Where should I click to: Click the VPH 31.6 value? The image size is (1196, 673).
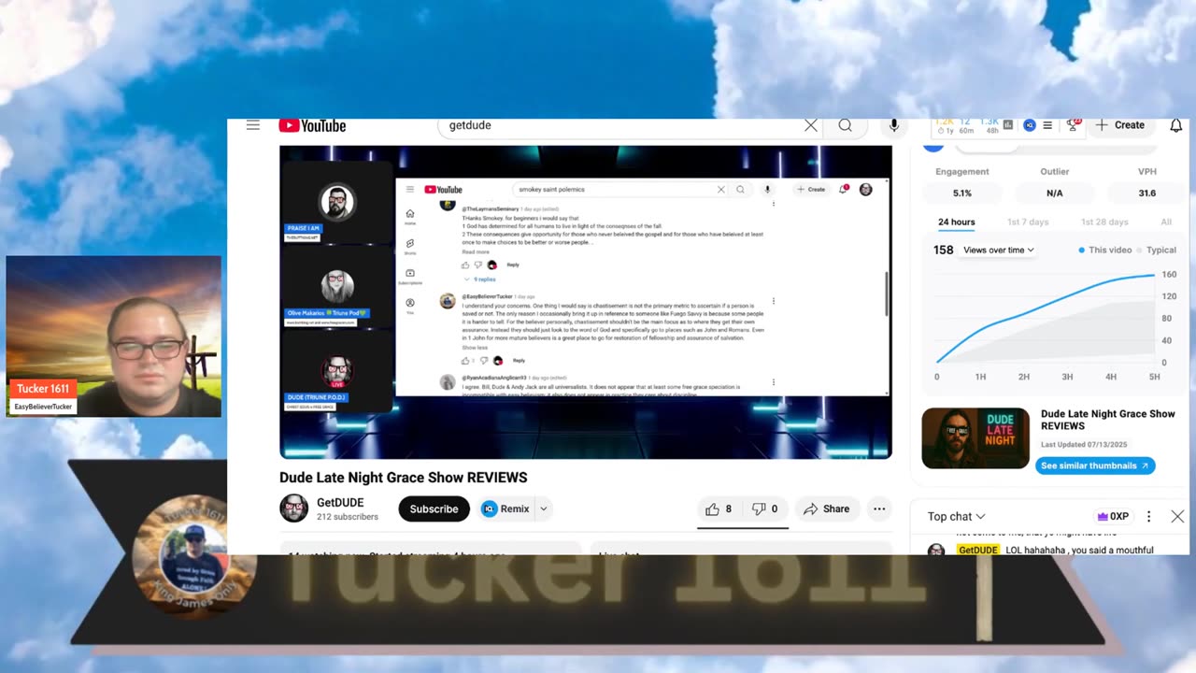tap(1147, 193)
